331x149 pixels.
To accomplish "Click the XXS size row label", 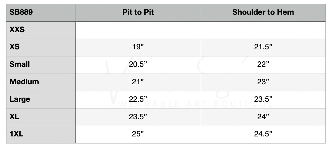I will [17, 30].
